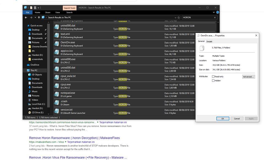Click the HORON search input field
This screenshot has width=264, height=160.
click(198, 17)
